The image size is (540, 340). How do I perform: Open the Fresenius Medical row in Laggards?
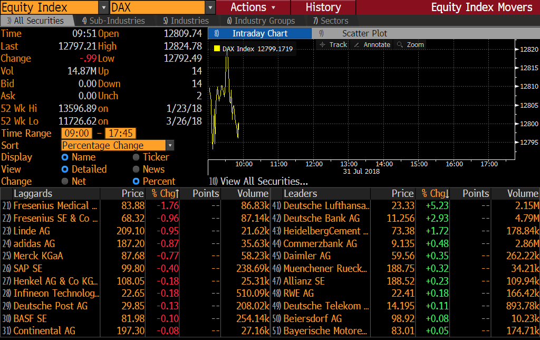point(55,206)
